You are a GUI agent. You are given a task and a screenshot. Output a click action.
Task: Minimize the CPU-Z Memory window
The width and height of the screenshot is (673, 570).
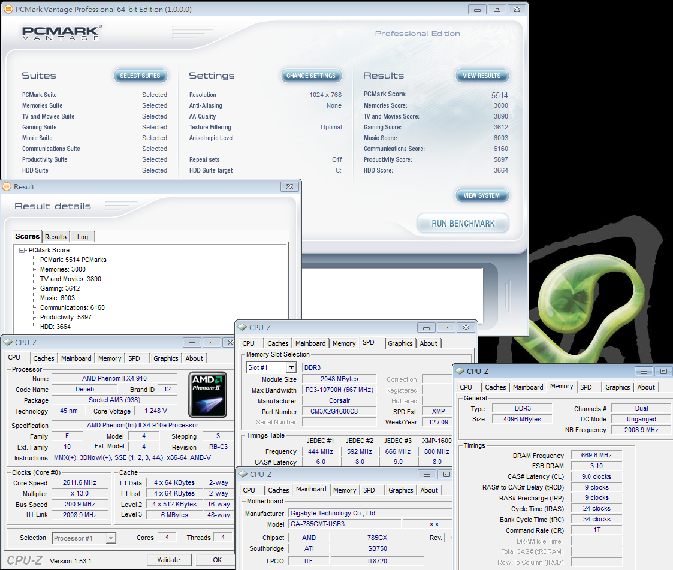coord(644,372)
